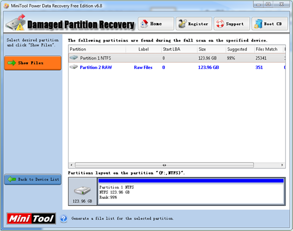
Task: Click the drive icon of Partition 1 NTFS
Action: coord(74,57)
